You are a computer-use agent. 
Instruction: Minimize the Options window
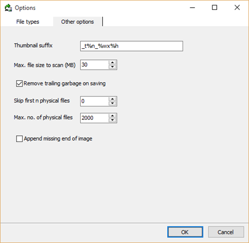coord(193,8)
